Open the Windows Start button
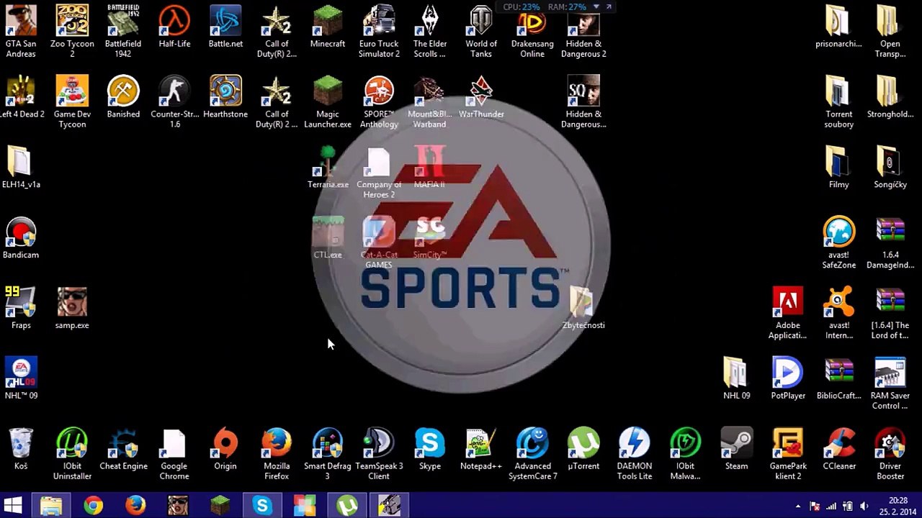Screen dimensions: 922x518 [12, 506]
